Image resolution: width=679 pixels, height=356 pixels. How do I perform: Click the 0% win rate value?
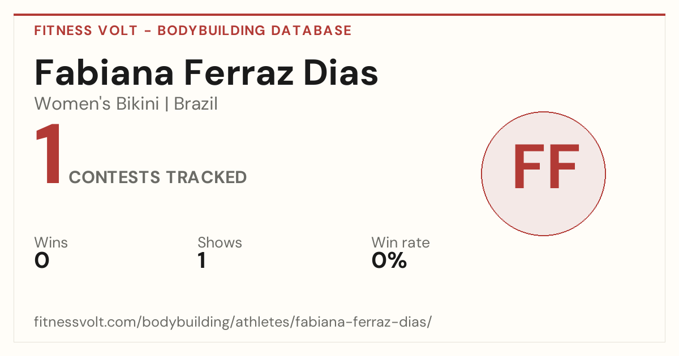[389, 261]
